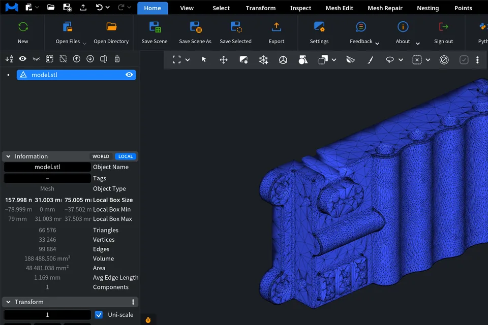Click the scale value field showing 1
The width and height of the screenshot is (488, 325).
(47, 315)
